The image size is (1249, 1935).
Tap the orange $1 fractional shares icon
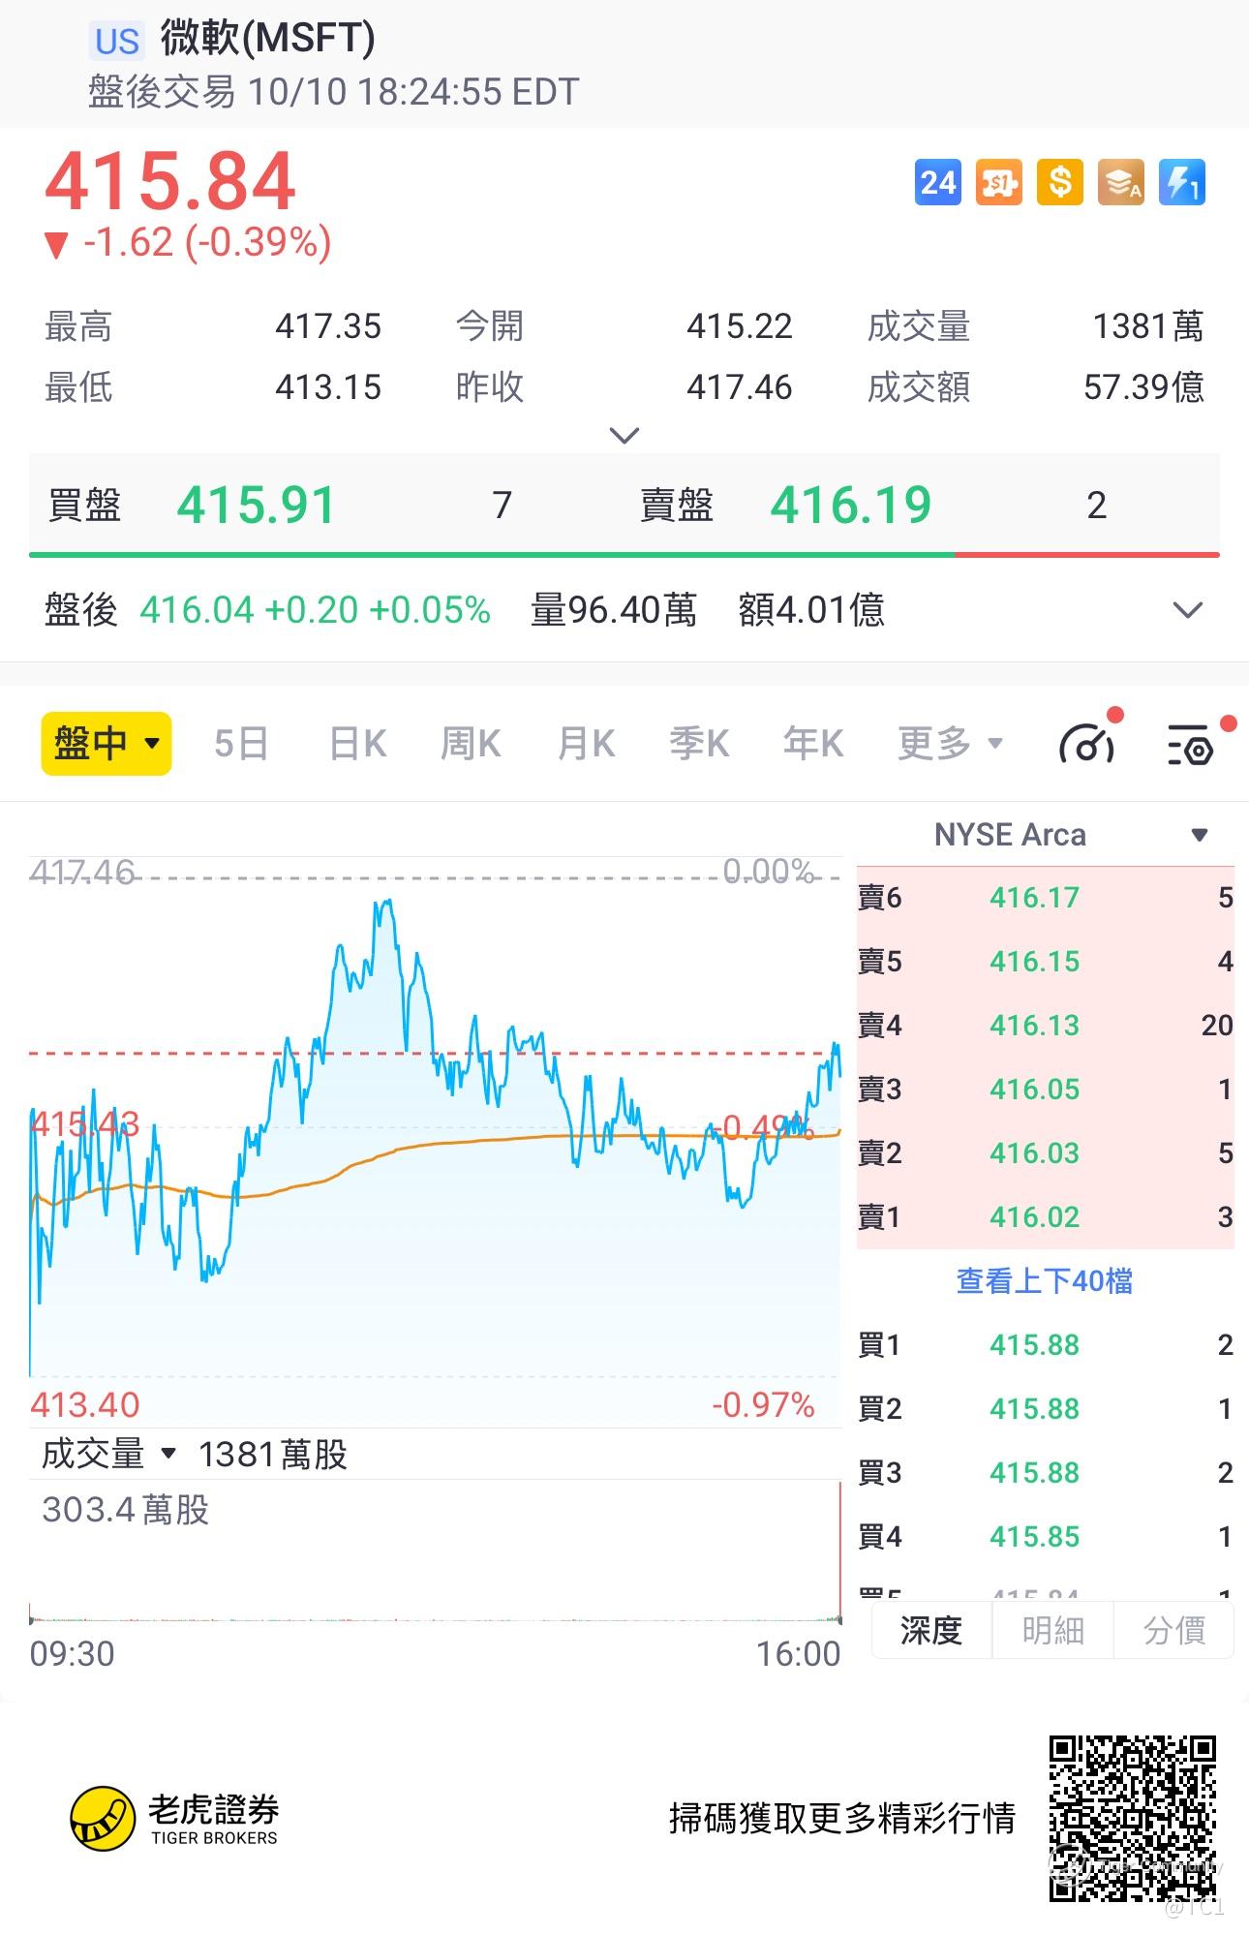(998, 182)
